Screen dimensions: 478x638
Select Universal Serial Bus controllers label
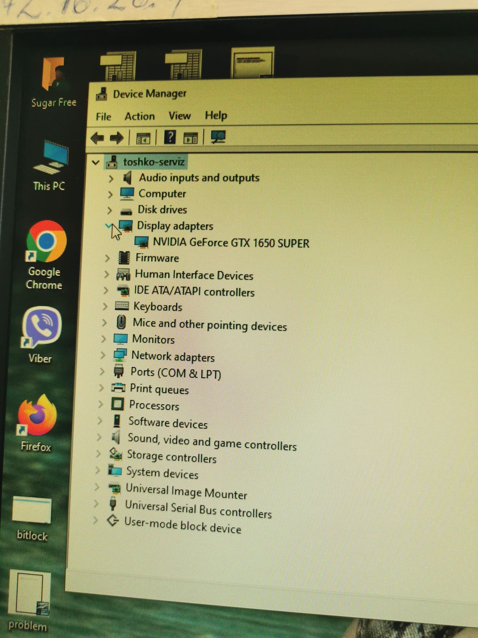pos(198,509)
